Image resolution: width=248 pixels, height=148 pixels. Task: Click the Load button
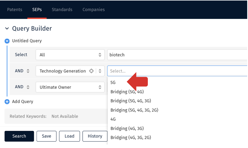click(69, 136)
